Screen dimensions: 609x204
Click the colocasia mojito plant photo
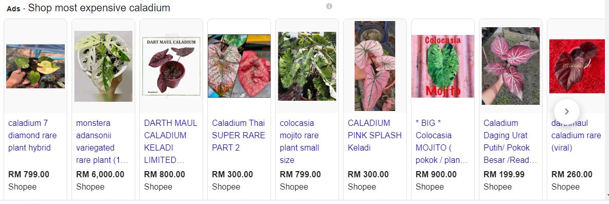click(x=307, y=66)
